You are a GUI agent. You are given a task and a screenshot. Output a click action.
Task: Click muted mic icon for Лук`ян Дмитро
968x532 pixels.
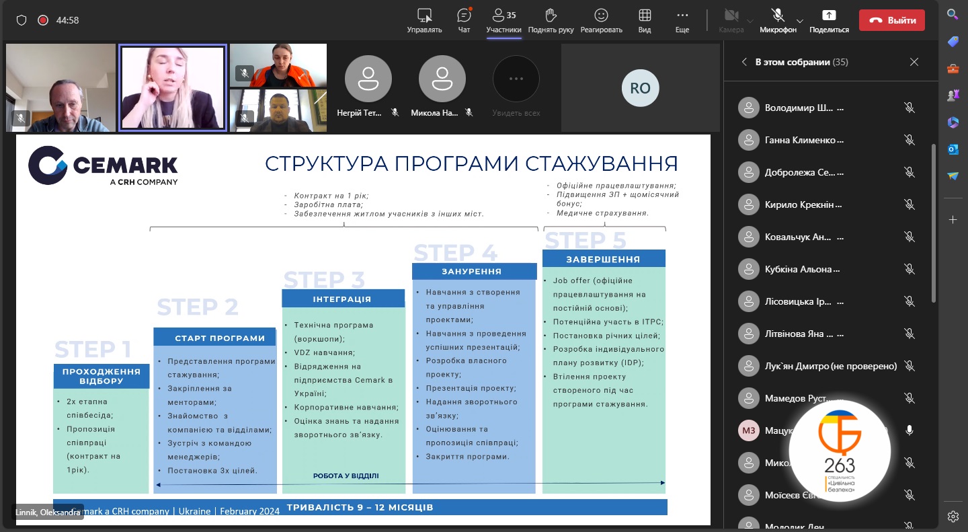click(910, 366)
